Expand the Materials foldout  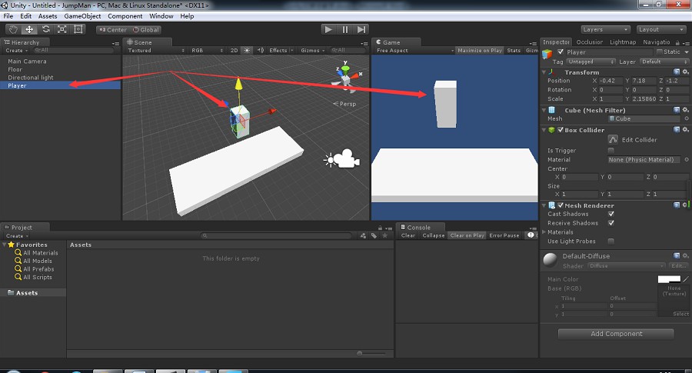coord(544,231)
